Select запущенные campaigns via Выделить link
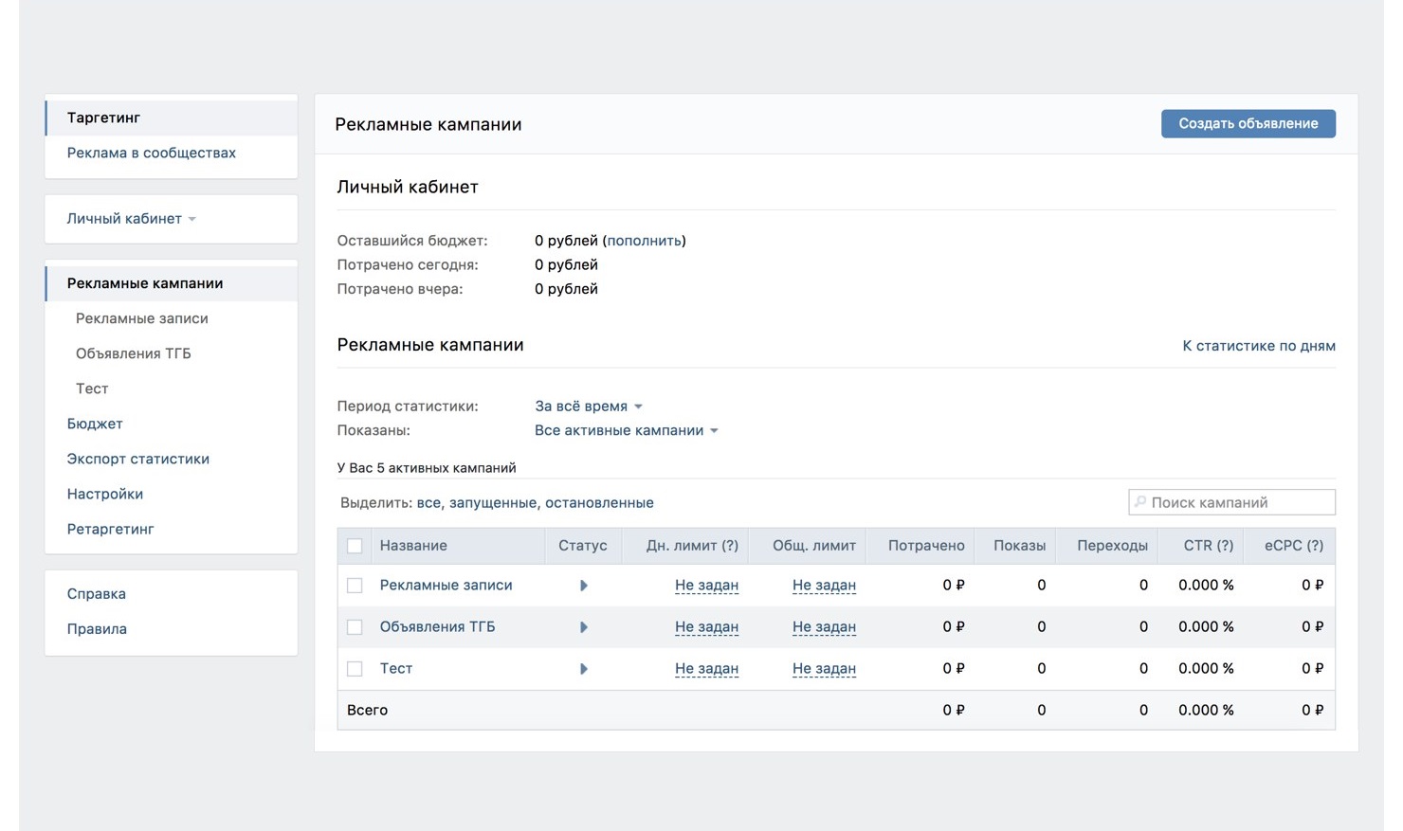This screenshot has width=1403, height=831. 492,503
